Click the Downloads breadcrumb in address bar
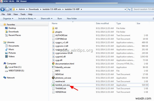Image resolution: width=154 pixels, height=101 pixels. pyautogui.click(x=34, y=9)
